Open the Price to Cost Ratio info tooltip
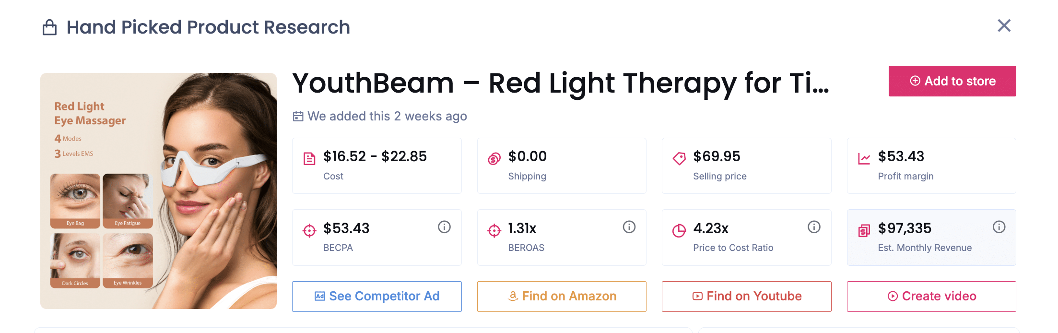Viewport: 1058px width, 333px height. (813, 227)
